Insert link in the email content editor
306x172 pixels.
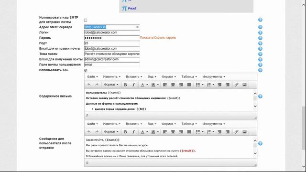(237, 85)
